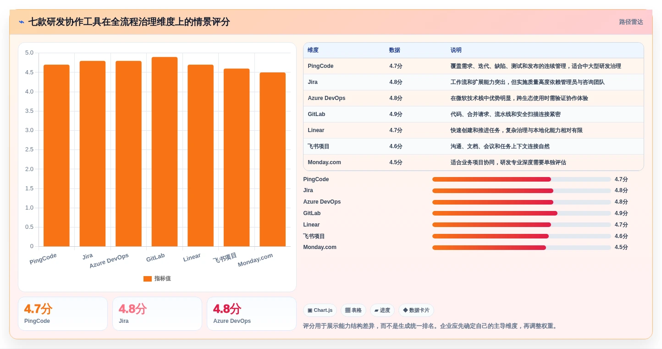
Task: Click the Monday.com bar in the chart
Action: click(x=272, y=159)
